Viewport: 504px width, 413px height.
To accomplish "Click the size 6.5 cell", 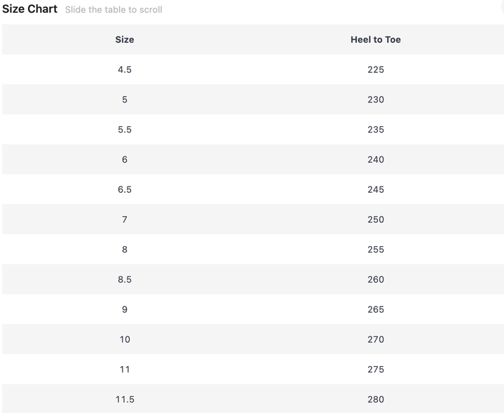I will [x=125, y=189].
